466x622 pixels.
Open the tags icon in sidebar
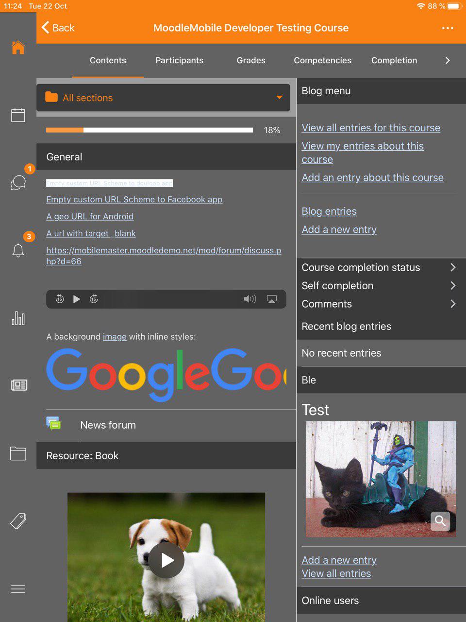point(18,521)
